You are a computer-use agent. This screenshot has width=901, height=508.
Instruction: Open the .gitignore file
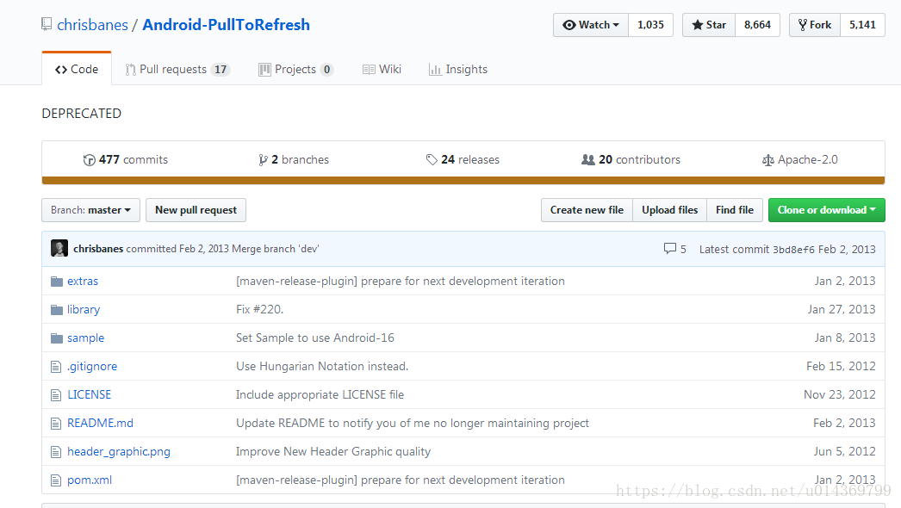(92, 367)
